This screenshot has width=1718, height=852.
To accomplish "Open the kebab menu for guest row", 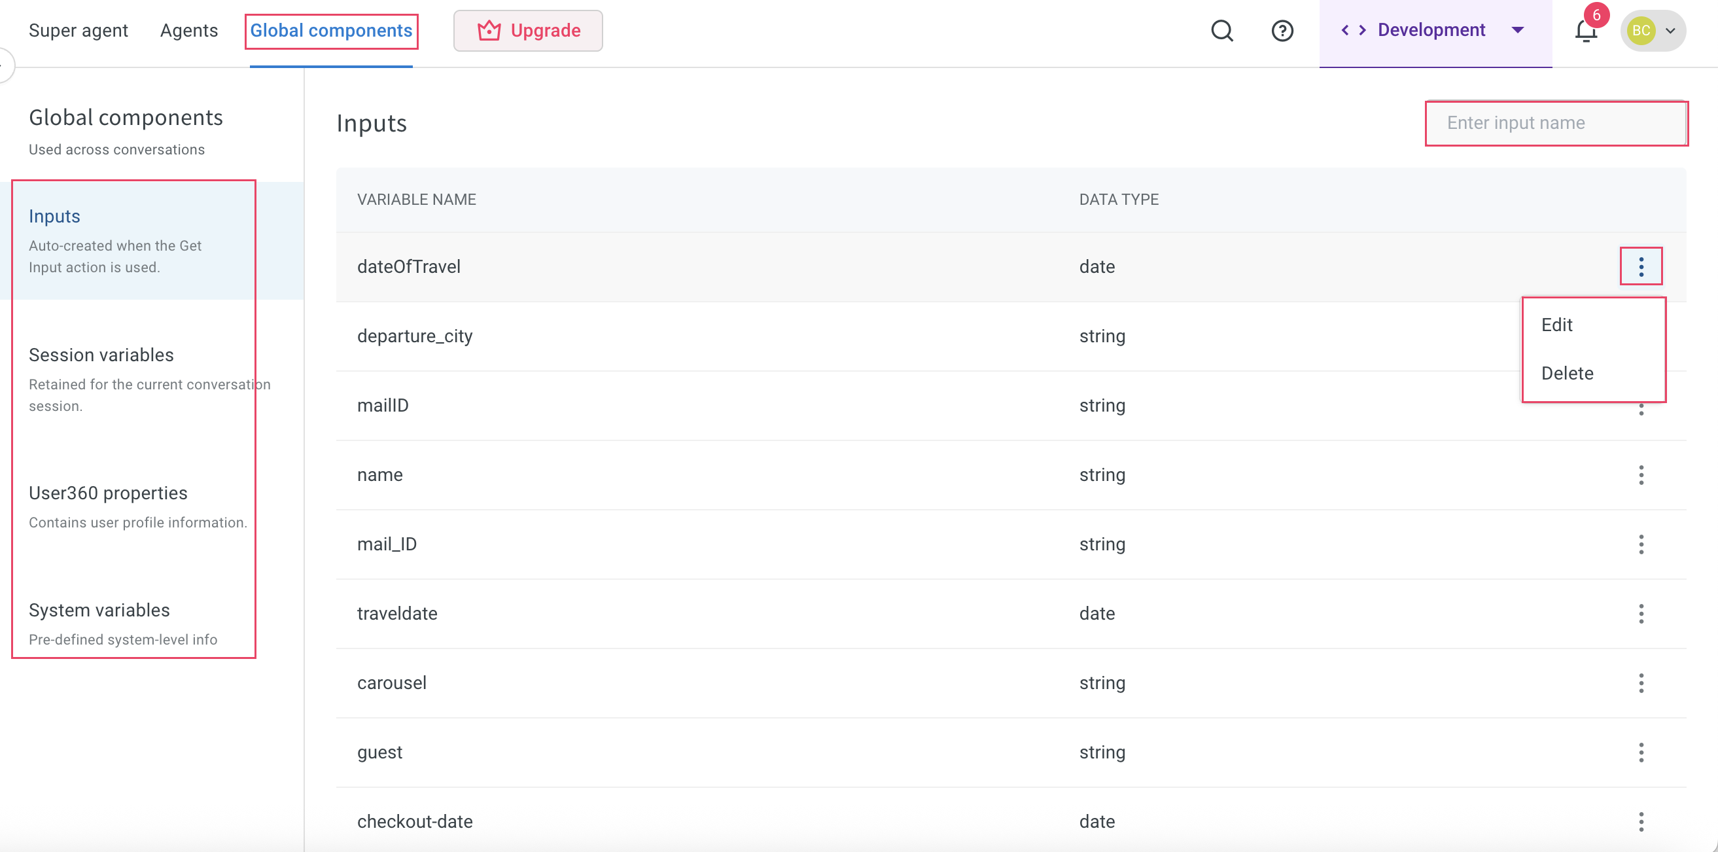I will pyautogui.click(x=1641, y=753).
